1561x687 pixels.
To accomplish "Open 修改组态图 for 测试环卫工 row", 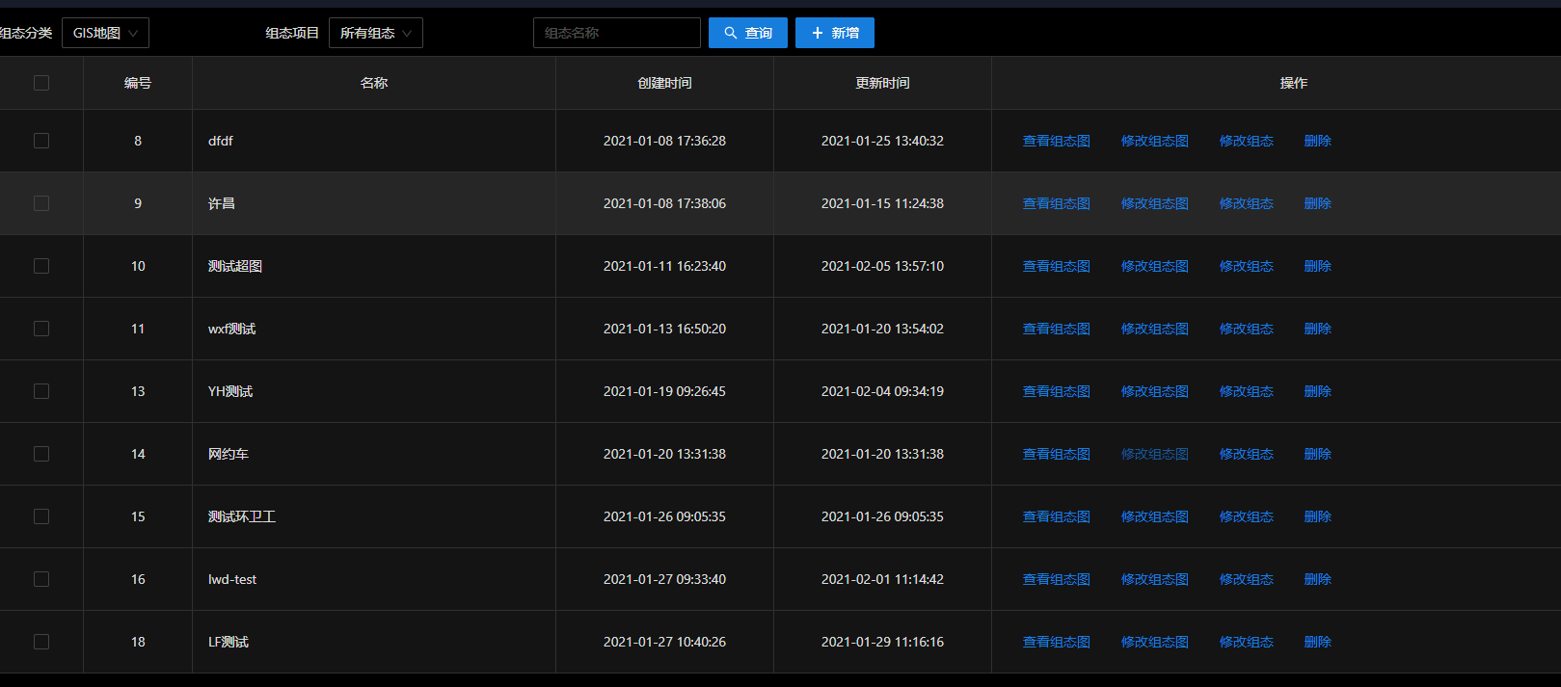I will point(1155,516).
